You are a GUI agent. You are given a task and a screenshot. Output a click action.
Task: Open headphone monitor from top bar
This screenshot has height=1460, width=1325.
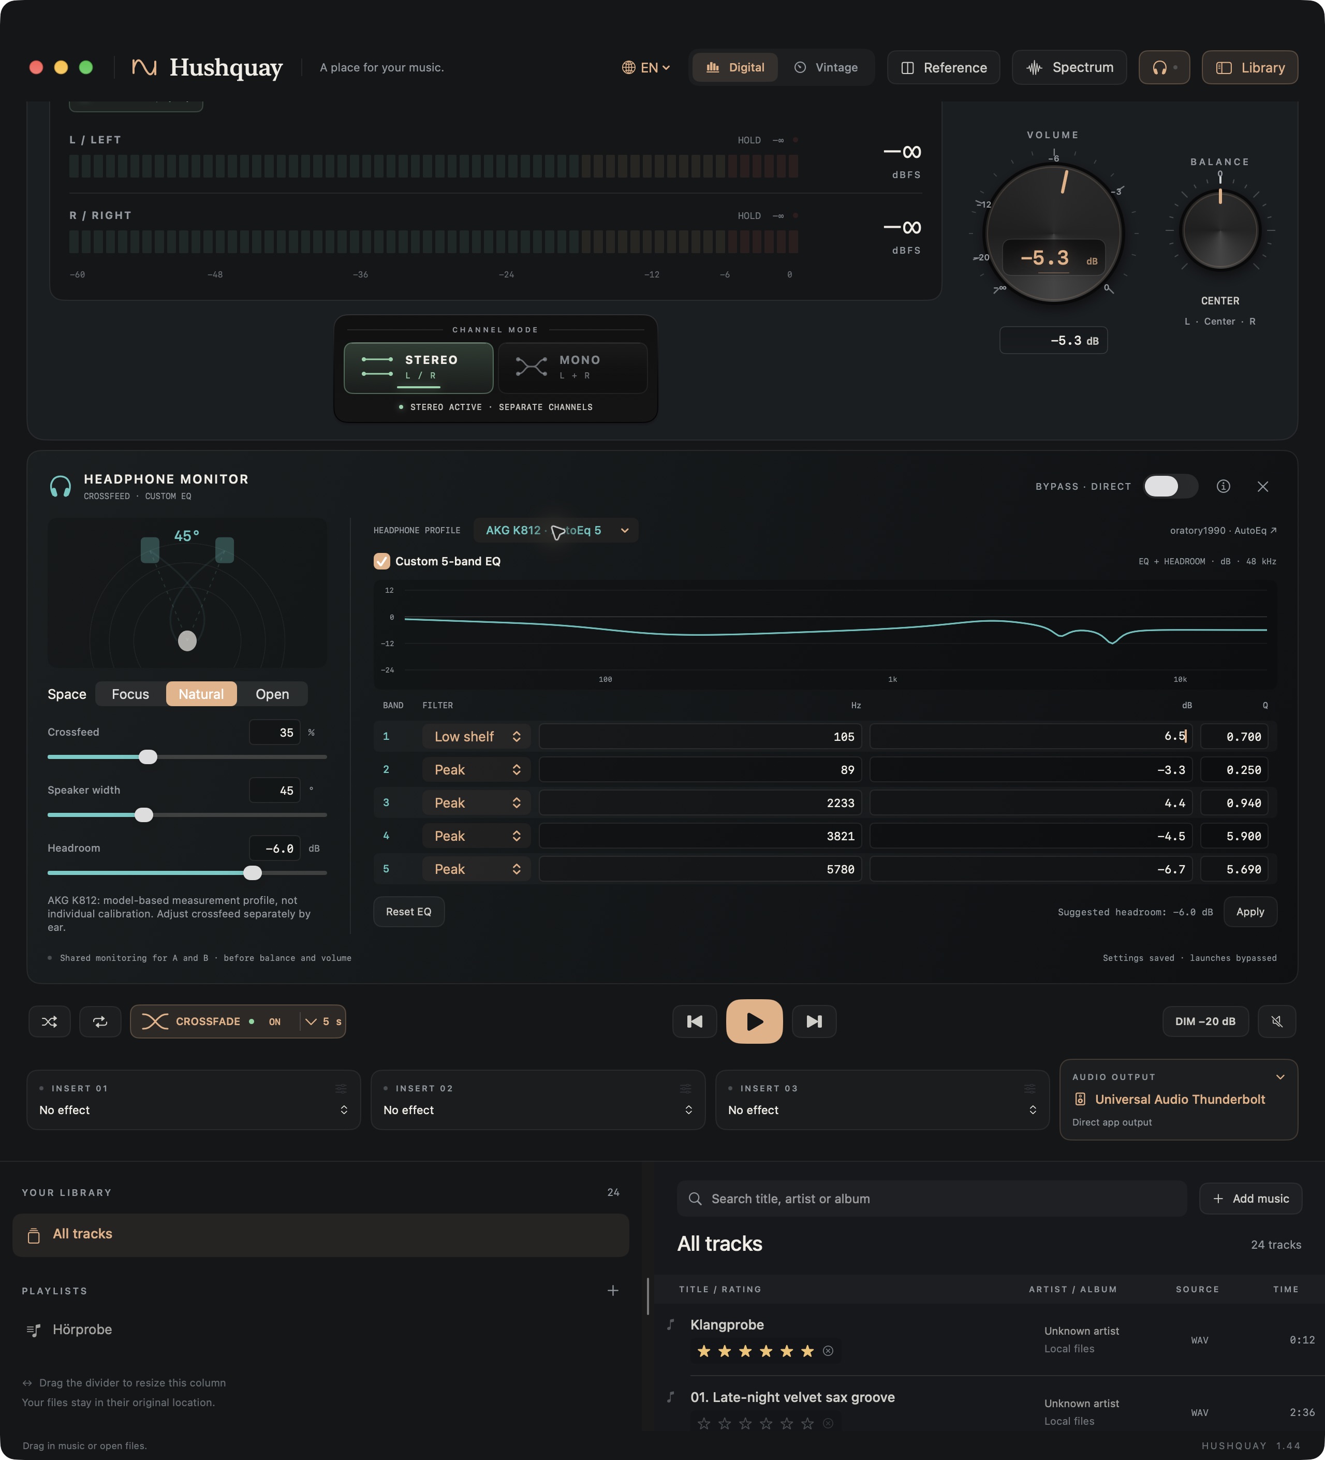pyautogui.click(x=1164, y=67)
